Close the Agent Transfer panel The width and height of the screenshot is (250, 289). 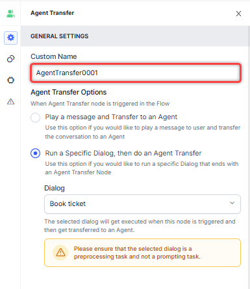coord(238,14)
